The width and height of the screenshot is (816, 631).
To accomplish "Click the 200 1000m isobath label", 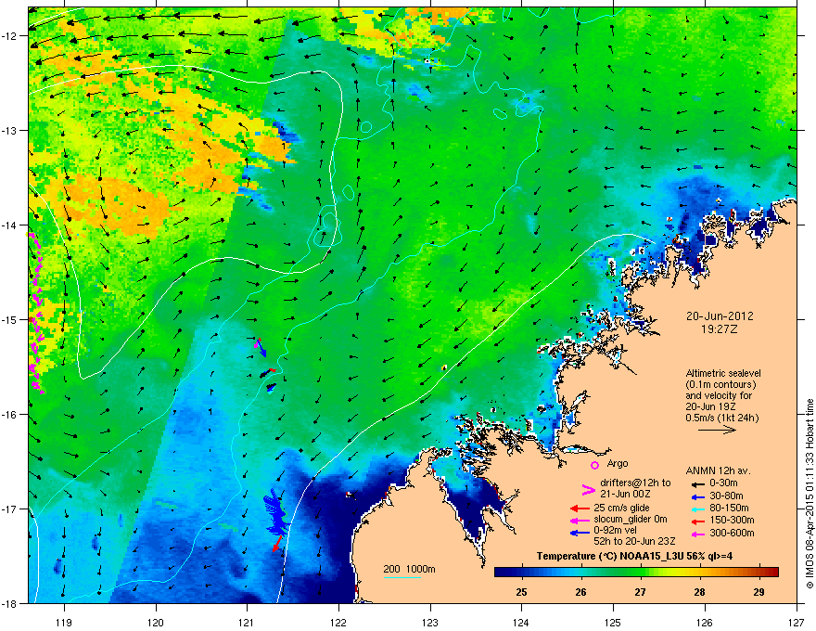I will coord(409,569).
